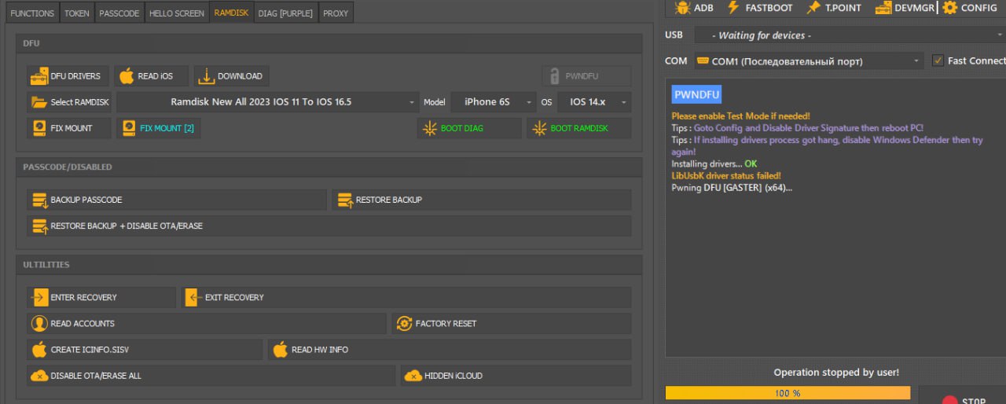Click the READ iOS button label
The width and height of the screenshot is (1006, 404).
156,76
